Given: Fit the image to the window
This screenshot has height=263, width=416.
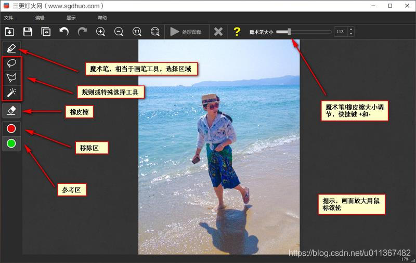Looking at the screenshot, I should [x=155, y=32].
